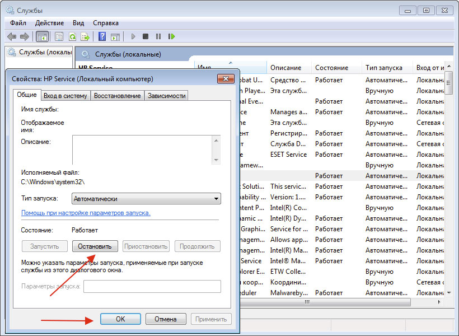Click the description box down arrow
The height and width of the screenshot is (336, 459).
point(216,160)
